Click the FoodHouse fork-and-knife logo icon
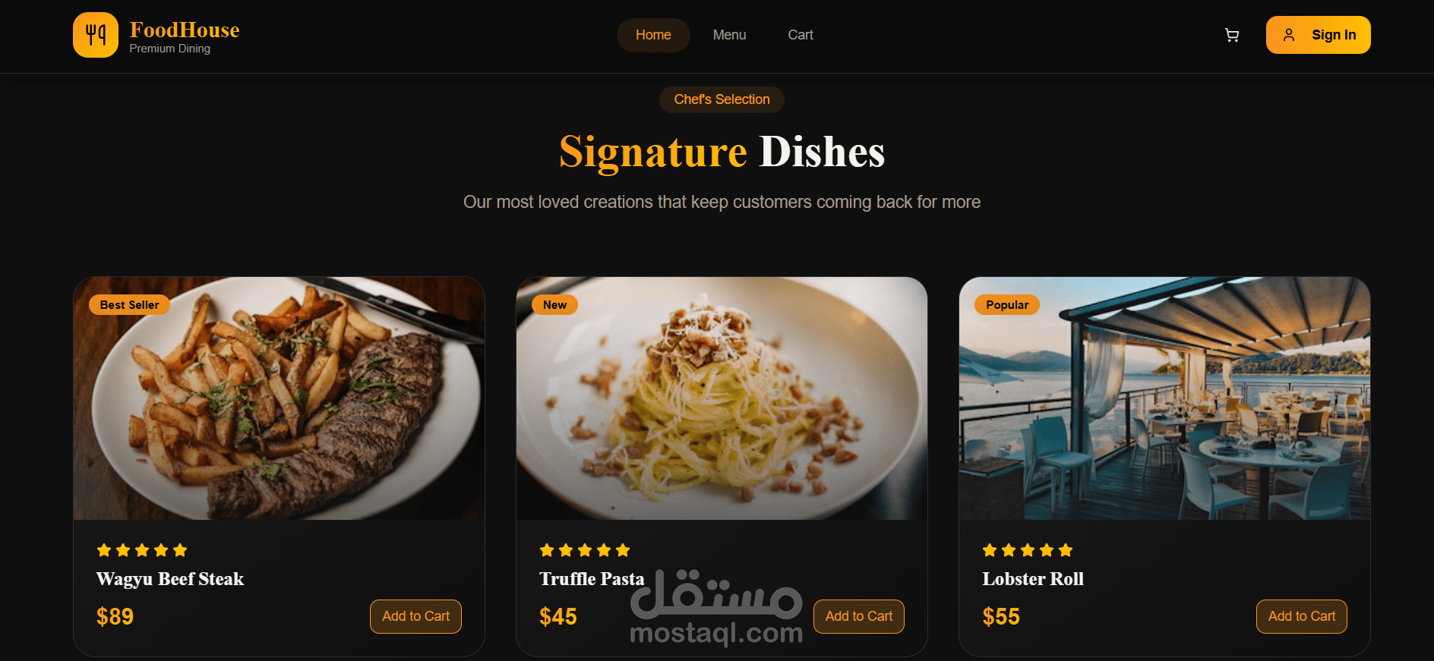The height and width of the screenshot is (661, 1434). pyautogui.click(x=96, y=35)
